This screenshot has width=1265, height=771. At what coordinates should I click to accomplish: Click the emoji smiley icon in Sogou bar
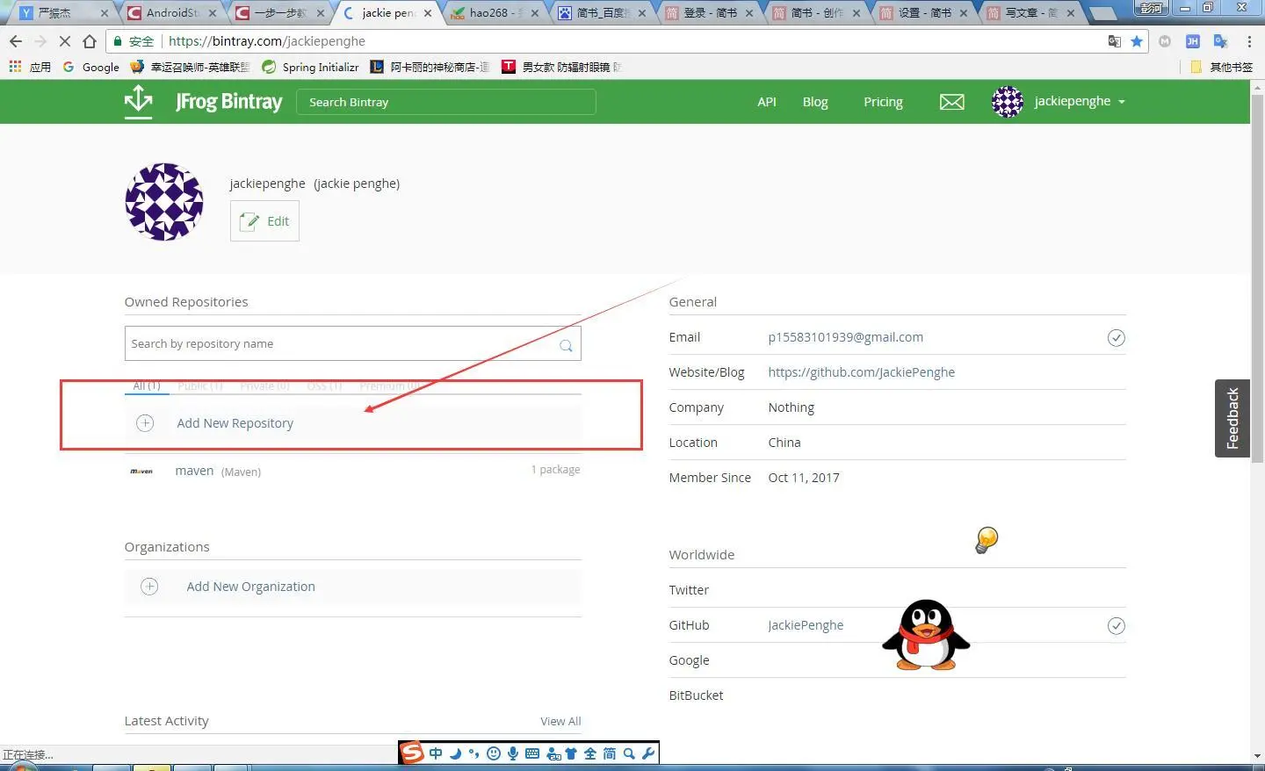494,753
